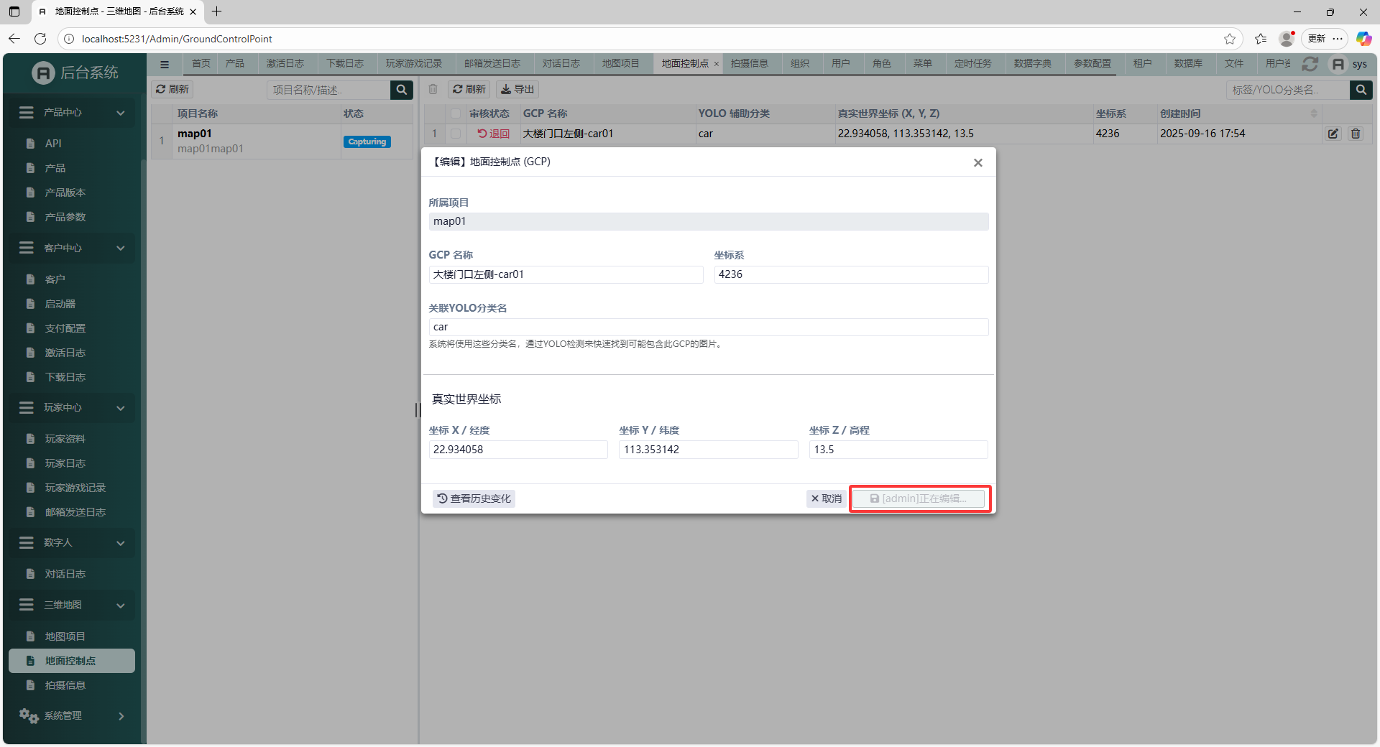Click the search icon beside YOLO tag field
This screenshot has width=1380, height=747.
click(x=1361, y=90)
